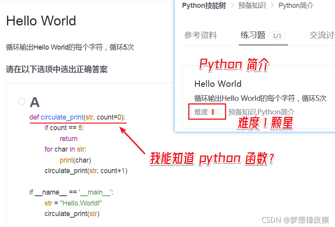Click the option A letter label

[x=35, y=102]
